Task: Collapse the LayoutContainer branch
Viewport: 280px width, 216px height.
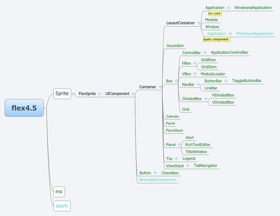Action: pos(199,23)
